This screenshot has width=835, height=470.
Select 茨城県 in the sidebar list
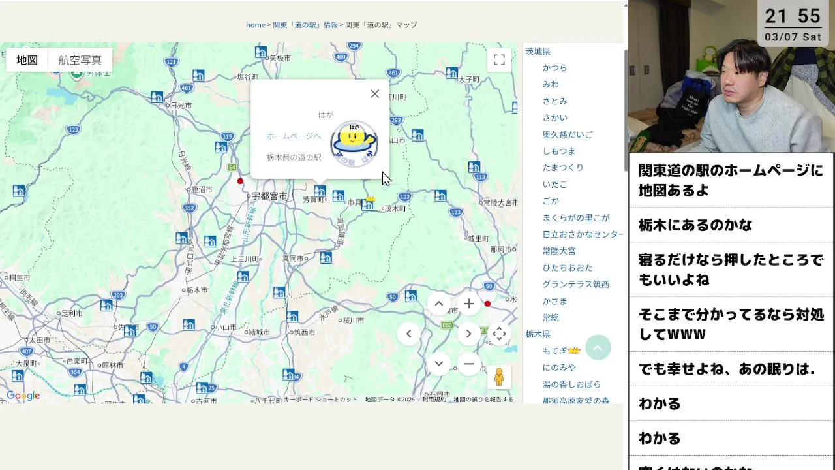point(538,51)
